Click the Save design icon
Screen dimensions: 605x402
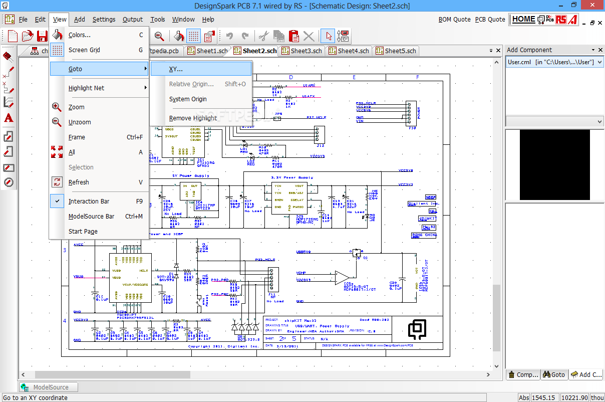42,36
